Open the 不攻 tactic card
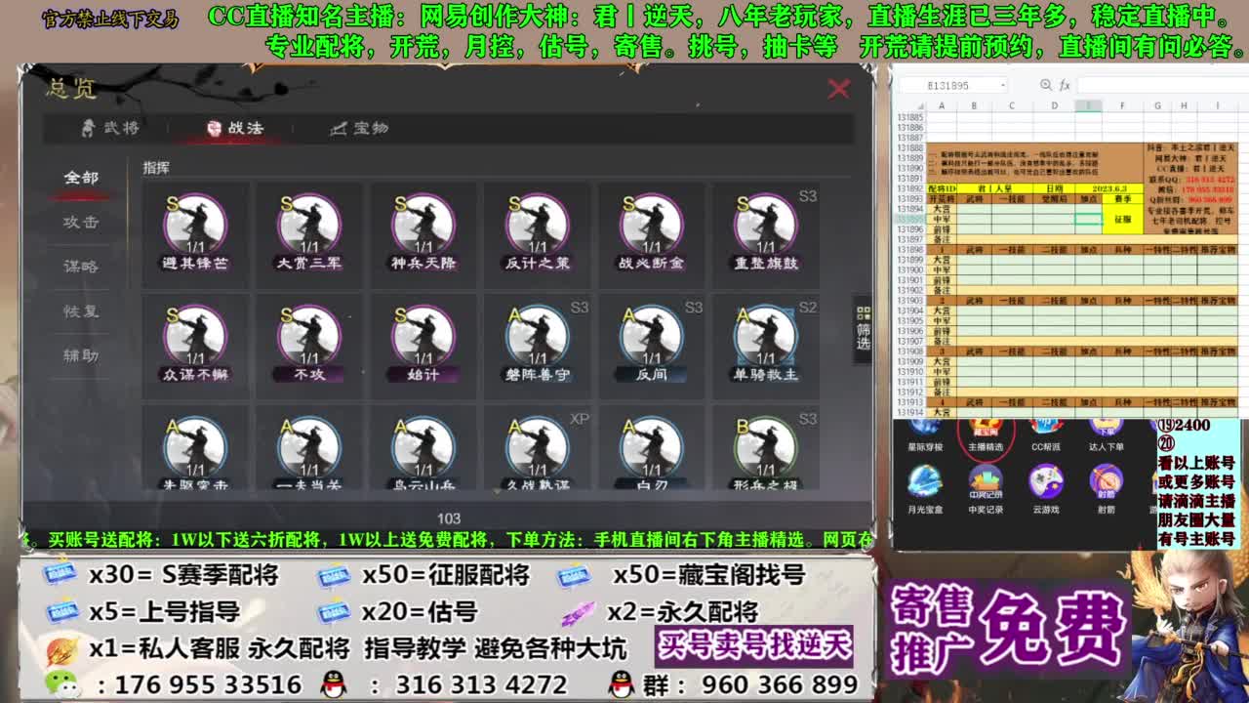The height and width of the screenshot is (703, 1249). pyautogui.click(x=308, y=345)
